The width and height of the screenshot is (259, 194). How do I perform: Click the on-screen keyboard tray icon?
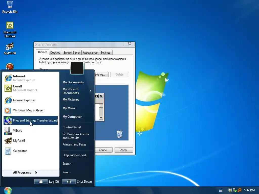pos(221,190)
